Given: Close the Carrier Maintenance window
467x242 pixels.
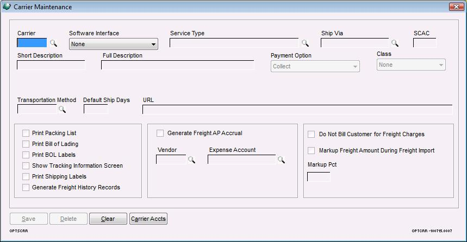Looking at the screenshot, I should pyautogui.click(x=456, y=7).
